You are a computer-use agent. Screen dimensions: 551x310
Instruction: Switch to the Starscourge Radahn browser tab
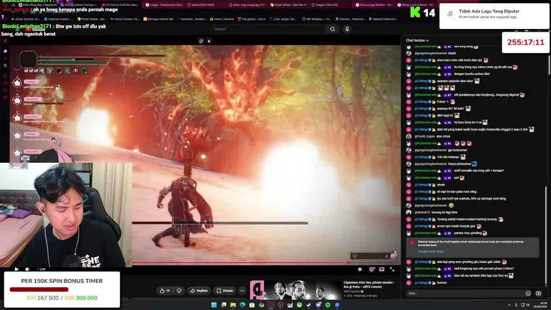coord(374,5)
